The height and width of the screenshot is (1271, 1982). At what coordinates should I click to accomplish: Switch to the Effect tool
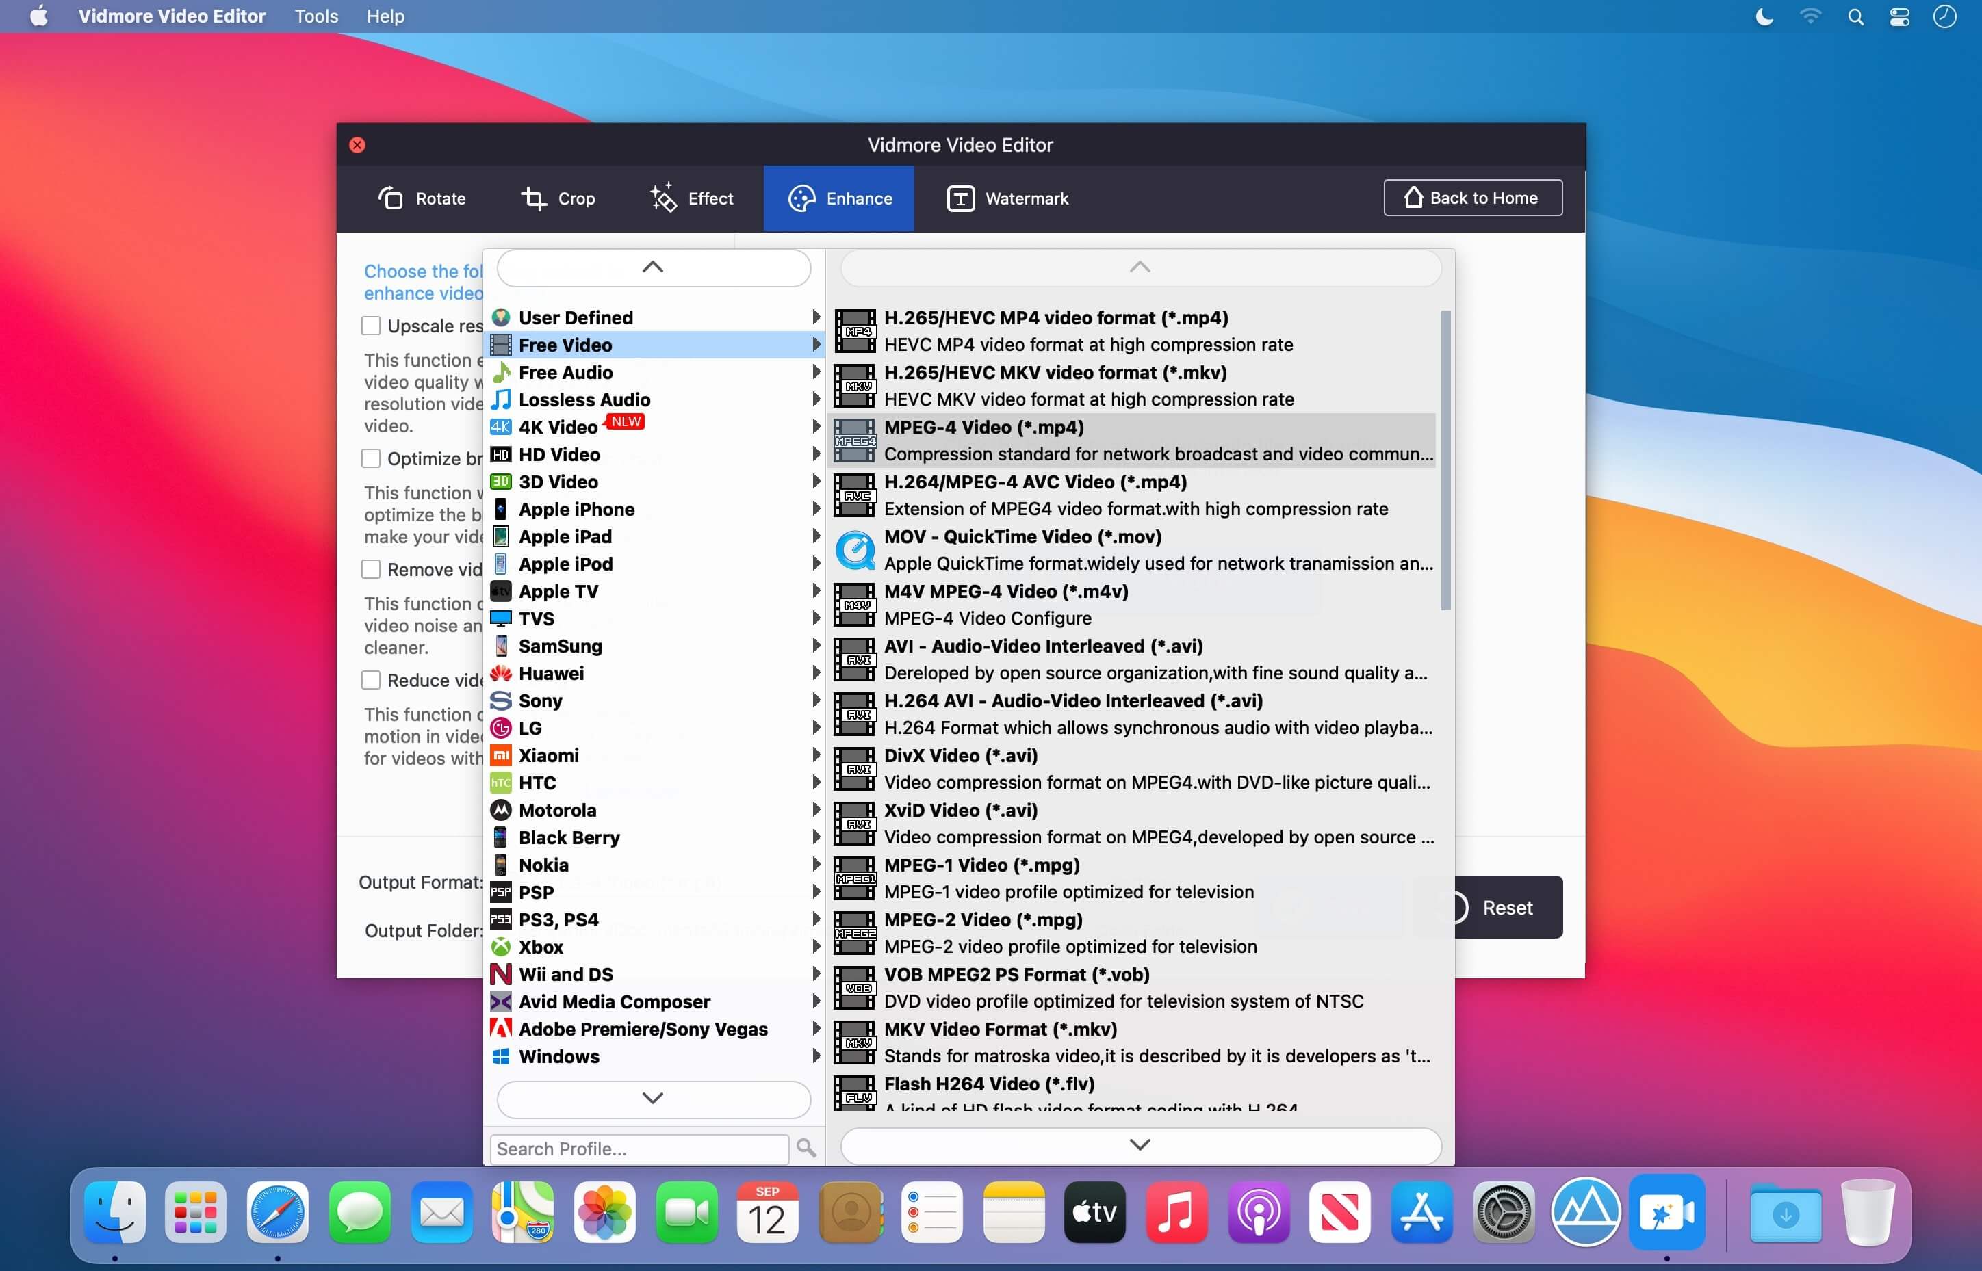(x=691, y=198)
